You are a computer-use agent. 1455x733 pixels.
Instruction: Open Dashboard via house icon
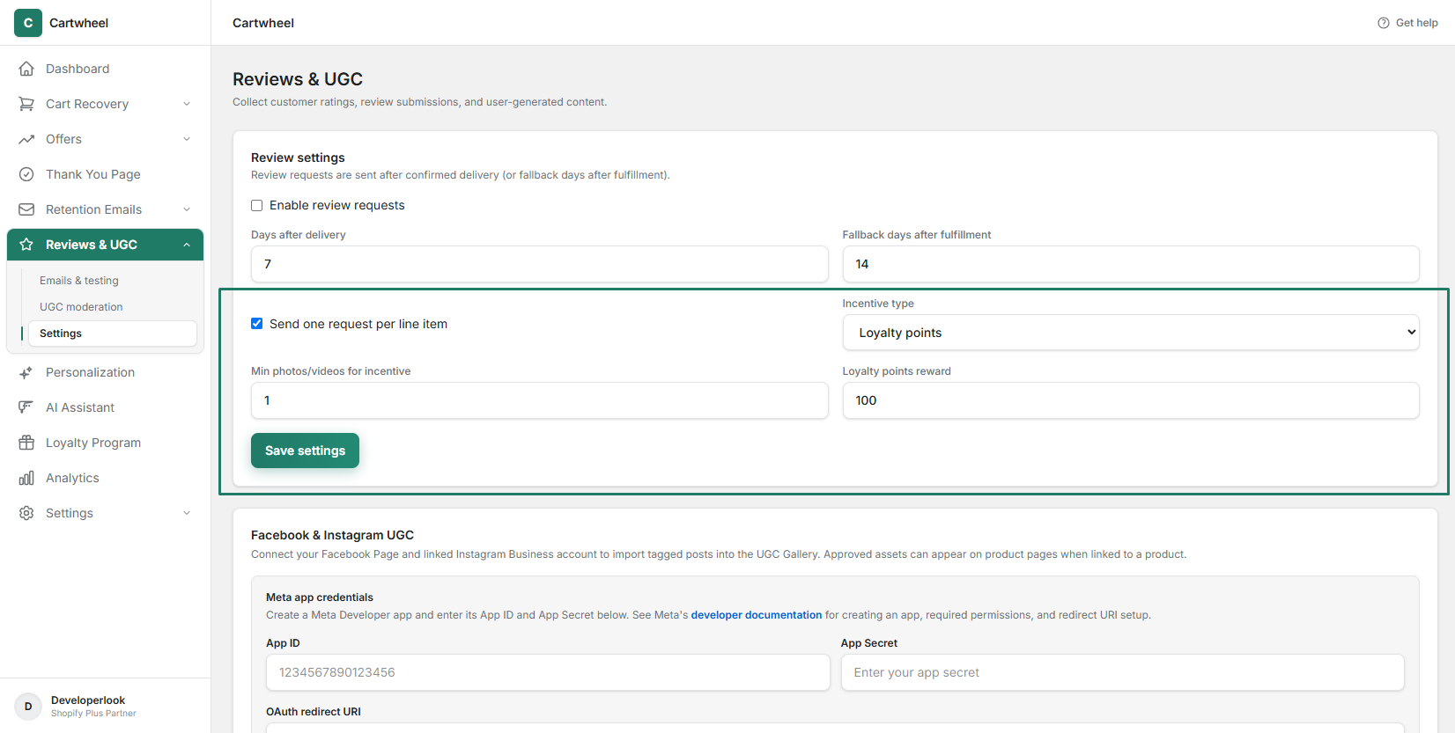(x=26, y=69)
